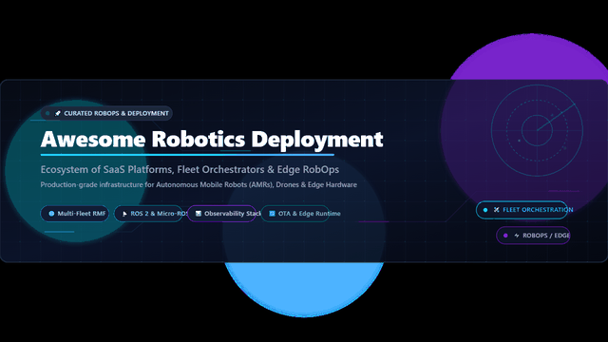608x342 pixels.
Task: Select the ROS 2 & Micro-ROS pill
Action: 148,214
